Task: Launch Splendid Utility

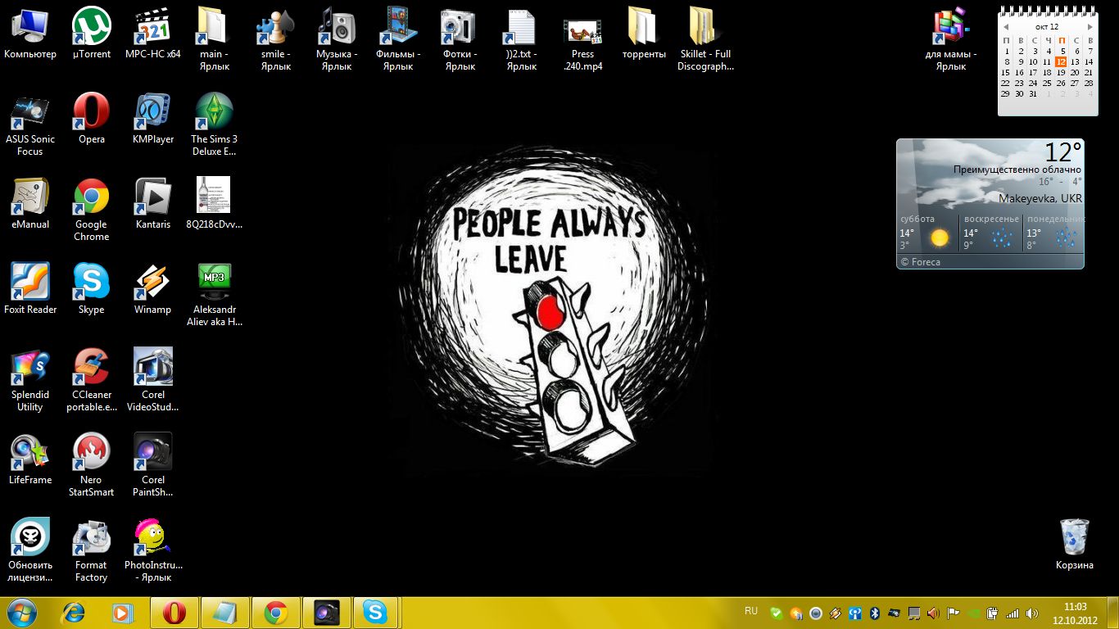Action: (x=30, y=380)
